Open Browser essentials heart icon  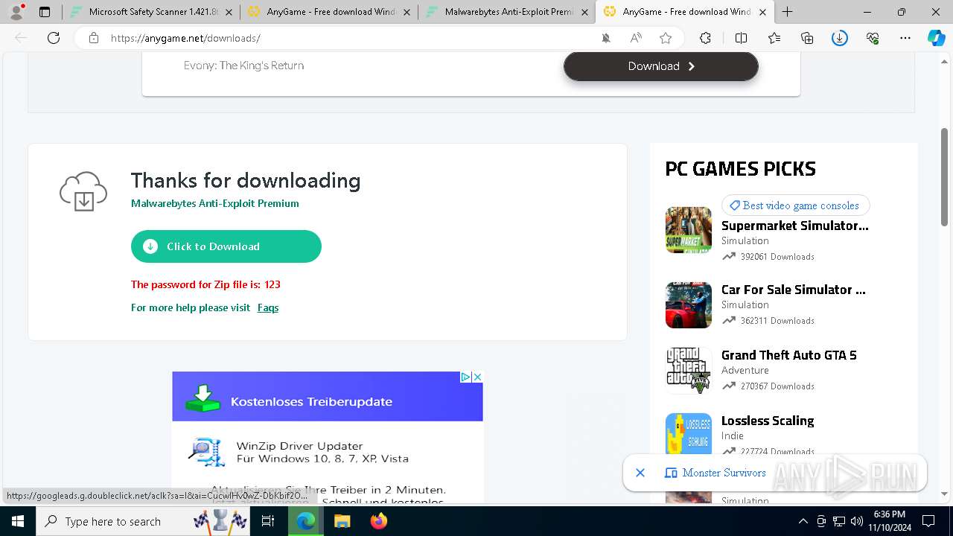click(873, 38)
